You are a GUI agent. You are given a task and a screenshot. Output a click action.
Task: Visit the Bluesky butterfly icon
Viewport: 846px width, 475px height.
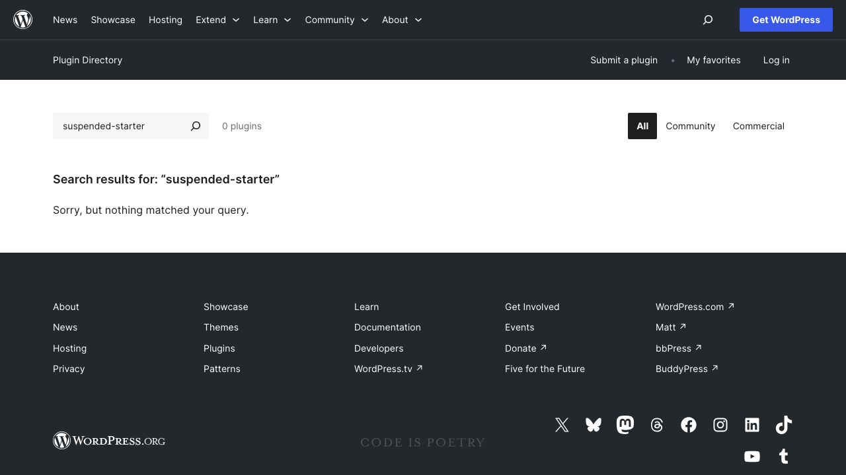pos(594,425)
